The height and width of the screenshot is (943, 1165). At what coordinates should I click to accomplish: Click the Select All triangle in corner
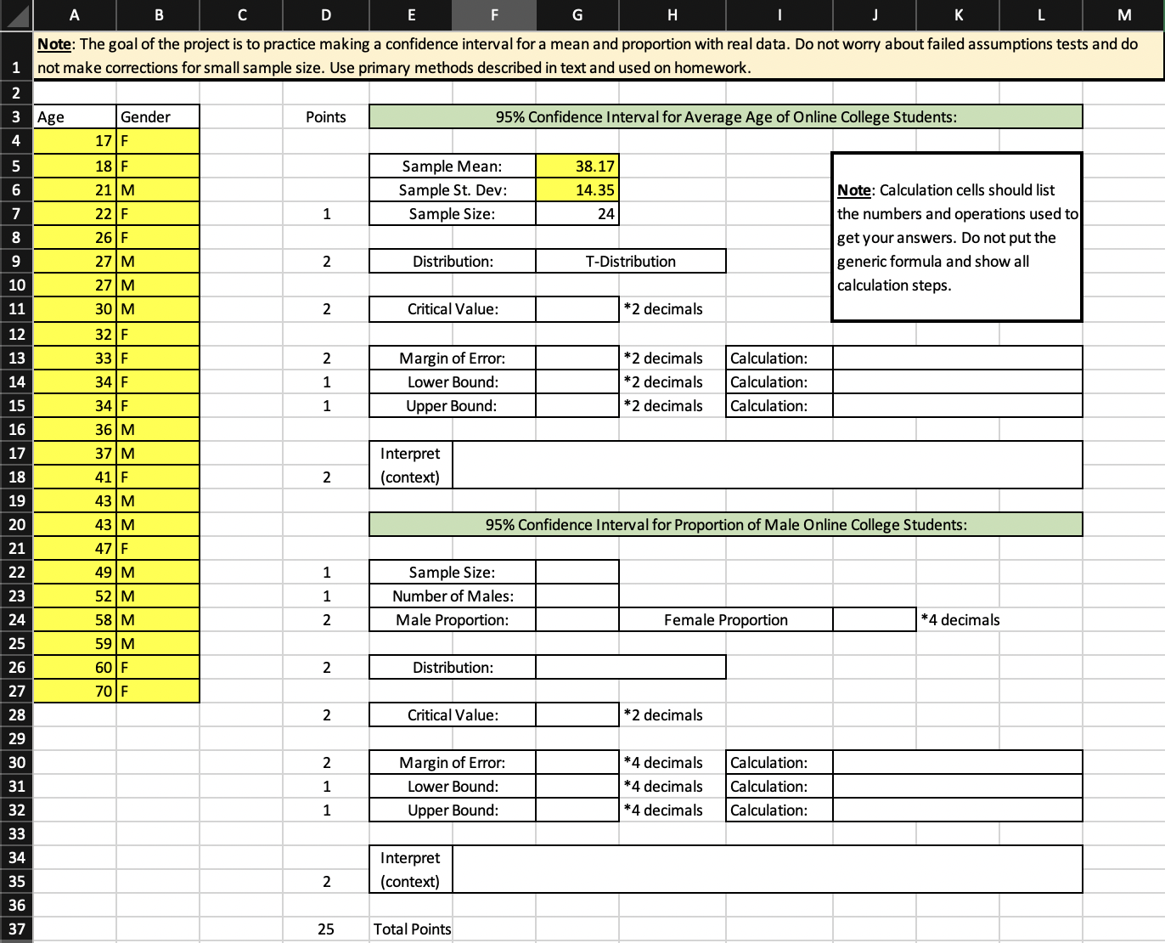pos(15,14)
